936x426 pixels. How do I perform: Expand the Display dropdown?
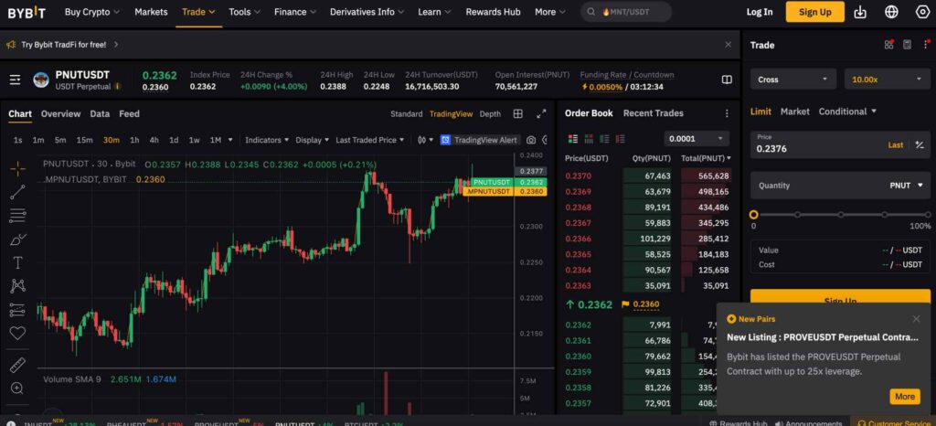(313, 140)
